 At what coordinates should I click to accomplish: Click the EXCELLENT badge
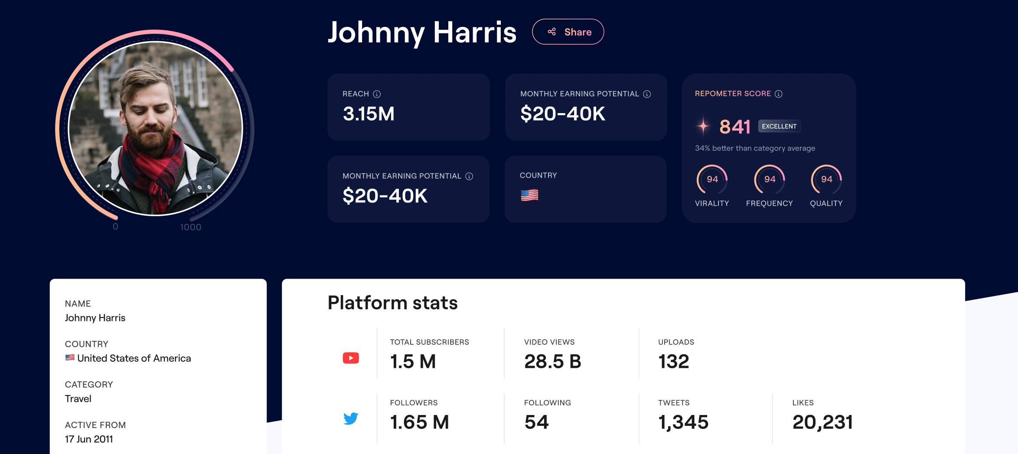click(x=779, y=126)
